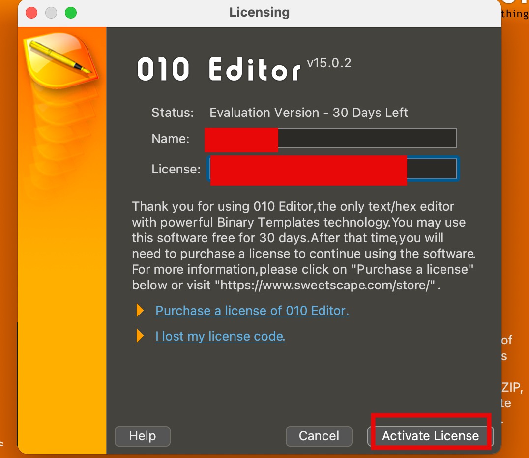Screen dimensions: 529x458
Task: Click the green zoom window button
Action: (71, 13)
